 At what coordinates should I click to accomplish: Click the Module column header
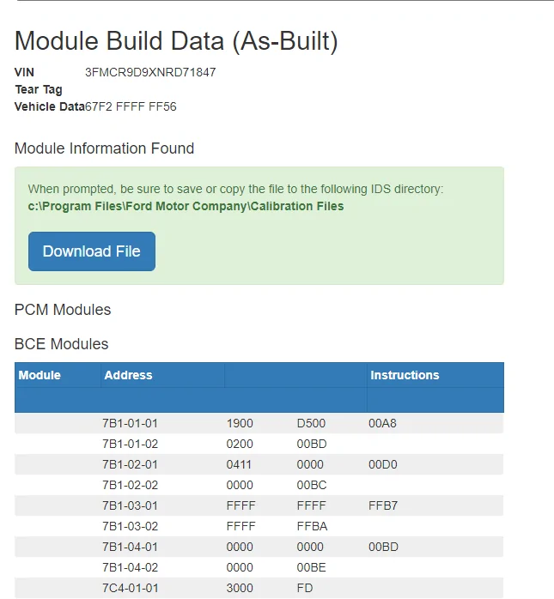click(40, 375)
